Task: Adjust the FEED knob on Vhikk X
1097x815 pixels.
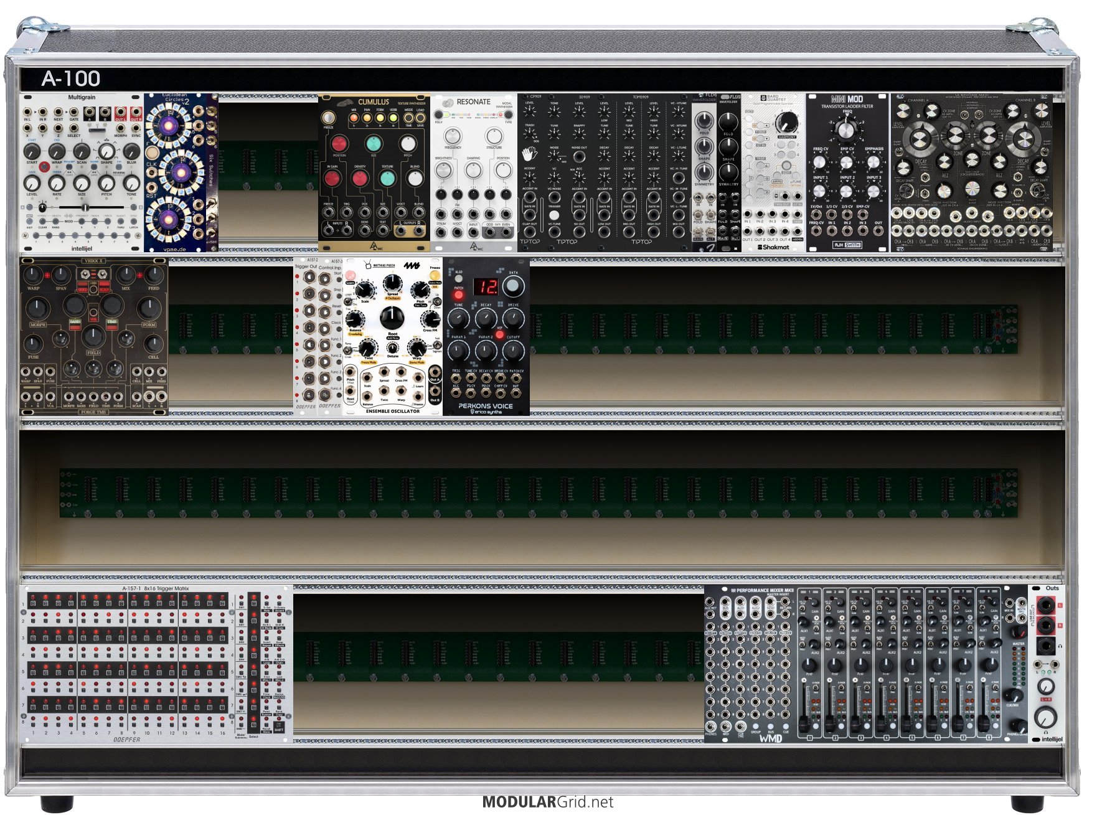Action: click(x=153, y=275)
